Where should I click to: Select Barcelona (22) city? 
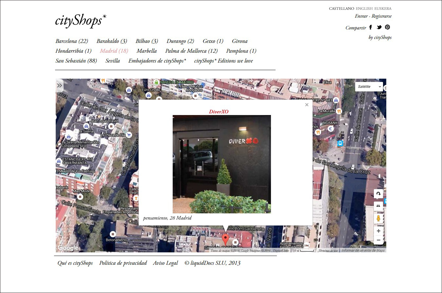pyautogui.click(x=72, y=41)
